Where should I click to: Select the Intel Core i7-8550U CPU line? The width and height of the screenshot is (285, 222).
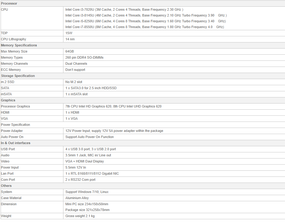[144, 27]
